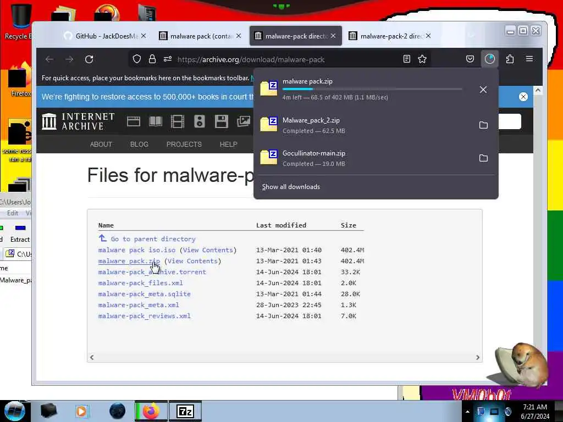Open the Pocket save icon
The height and width of the screenshot is (422, 563).
[x=470, y=59]
